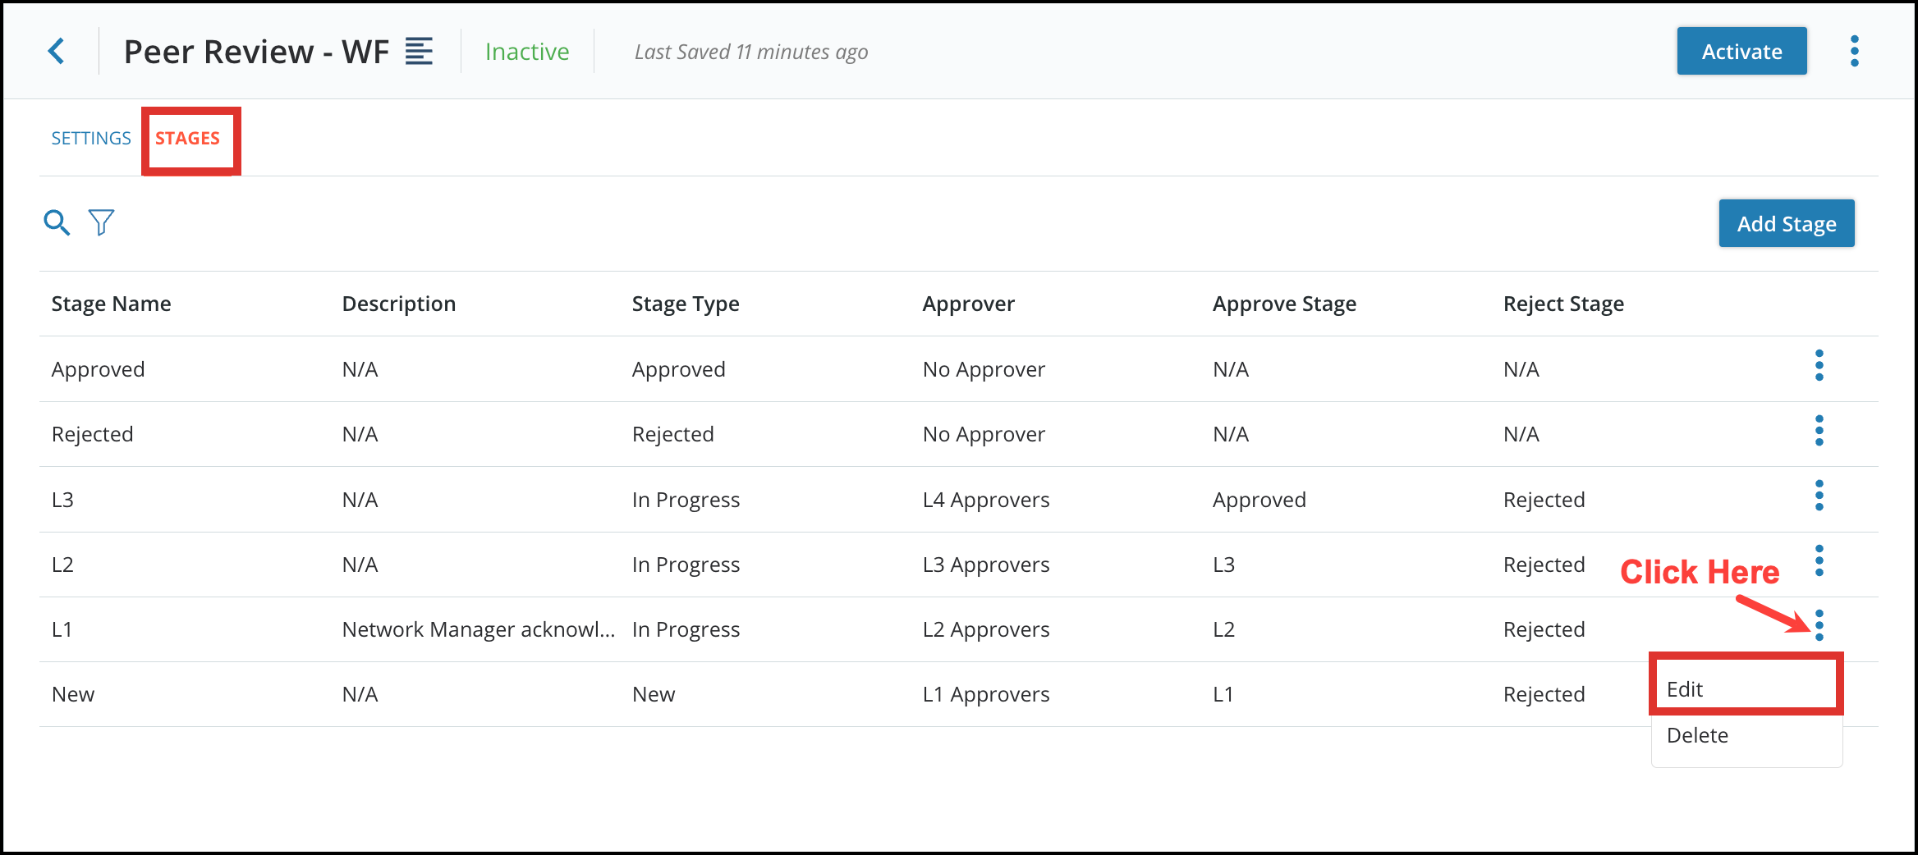
Task: Click Rejected reject stage in L2 row
Action: click(1544, 565)
